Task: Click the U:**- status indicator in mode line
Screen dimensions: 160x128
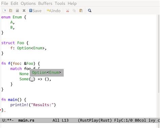Action: 8,120
